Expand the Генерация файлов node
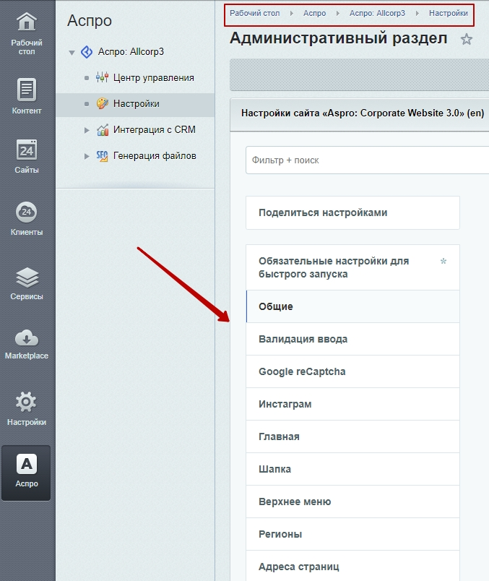489x581 pixels. click(87, 156)
